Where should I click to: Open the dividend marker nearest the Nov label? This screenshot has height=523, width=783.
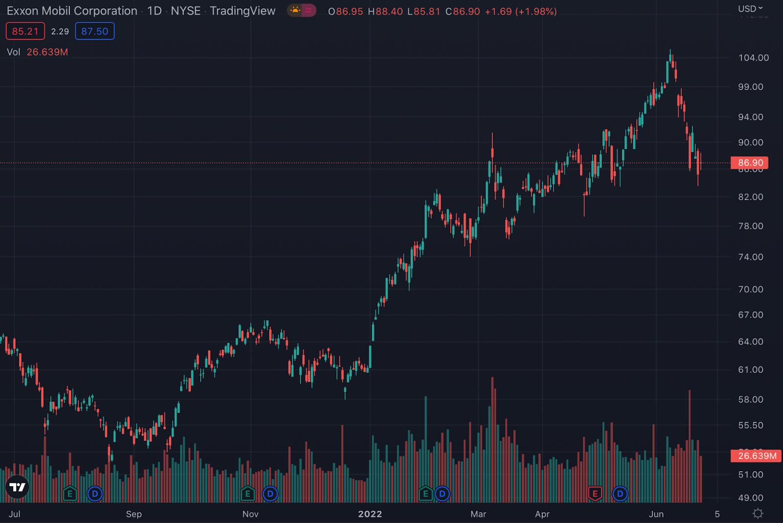270,494
